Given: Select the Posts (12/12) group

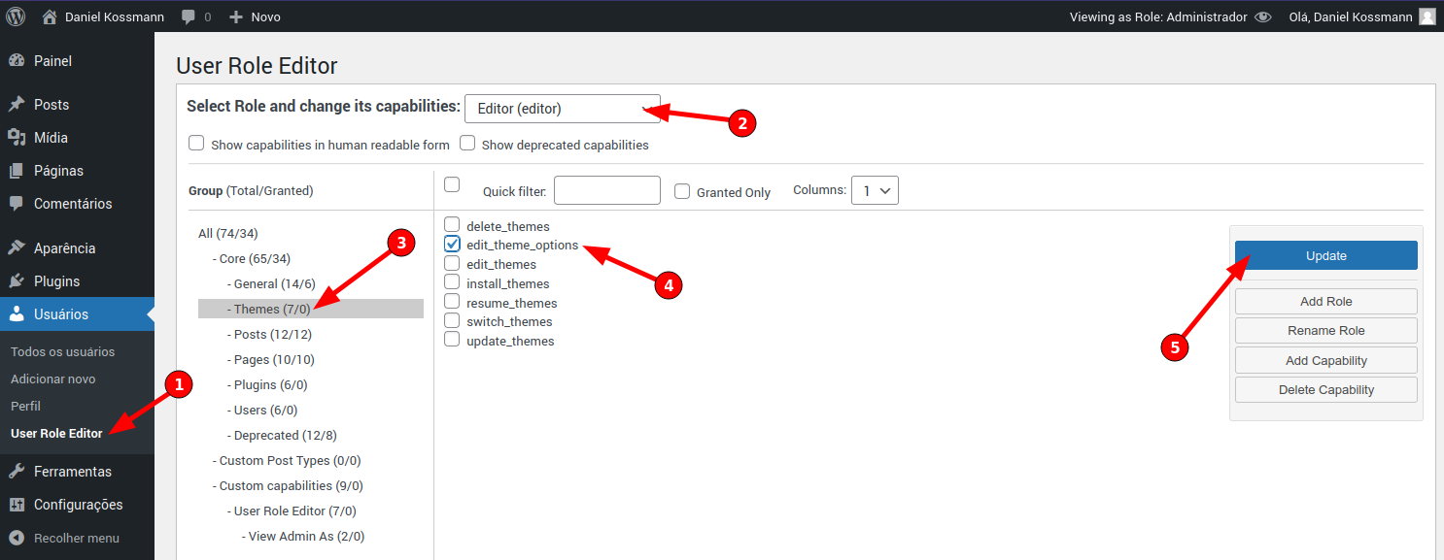Looking at the screenshot, I should pos(269,334).
